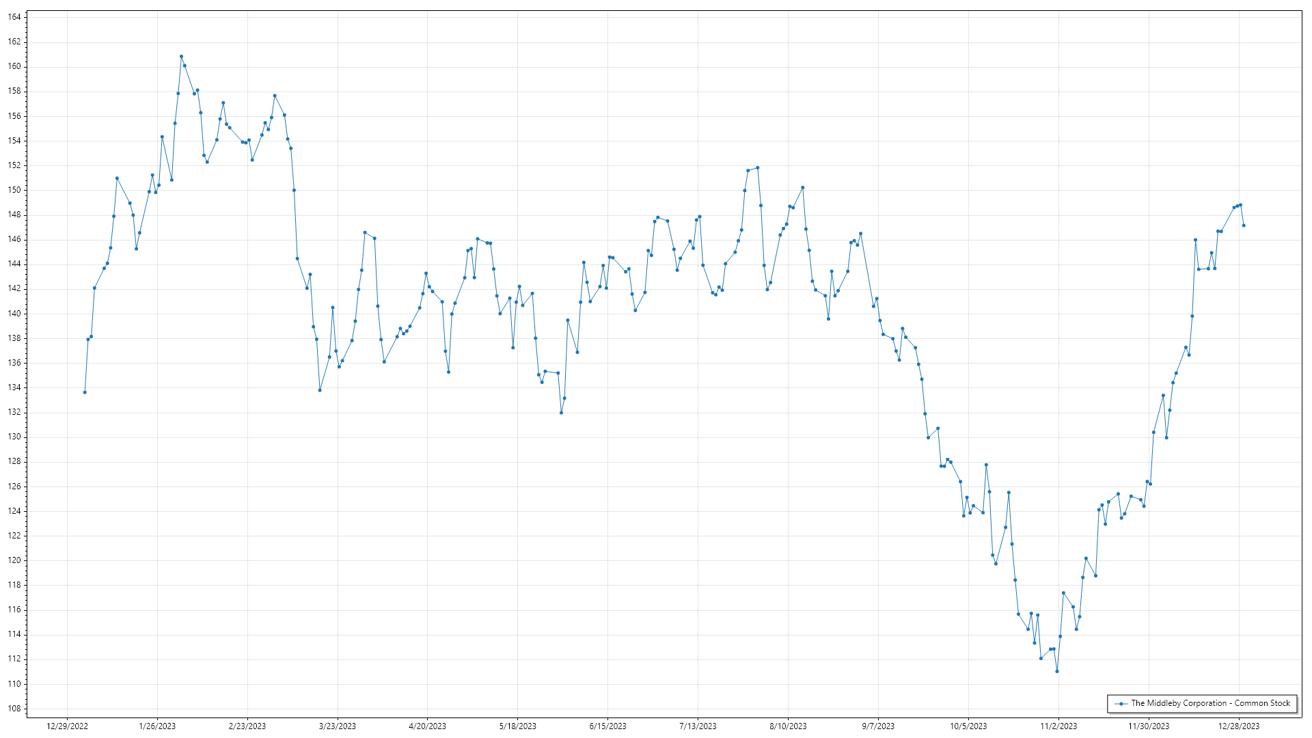Click the 8/10/2023 x-axis date label
This screenshot has height=738, width=1312.
click(788, 726)
